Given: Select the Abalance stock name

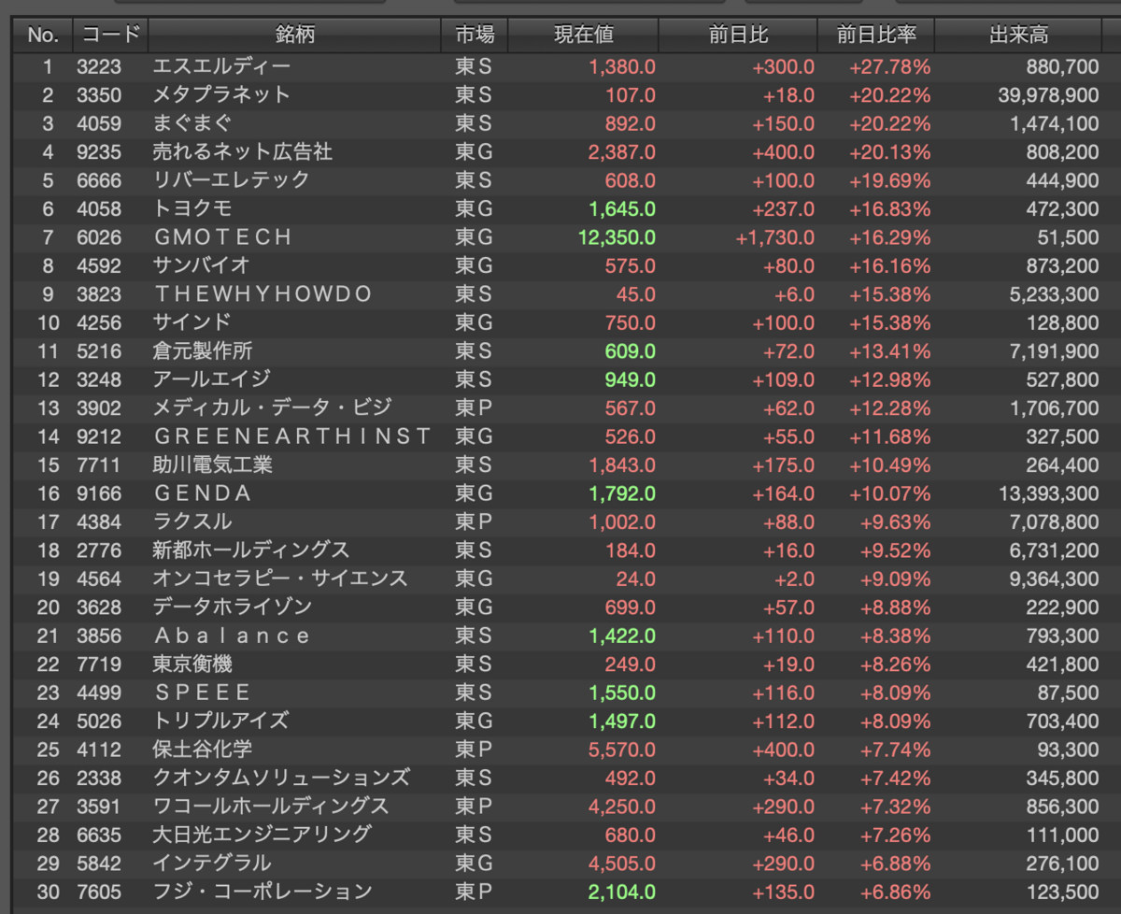Looking at the screenshot, I should 232,636.
